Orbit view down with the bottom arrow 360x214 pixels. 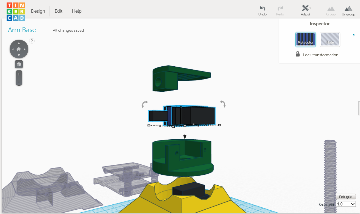click(19, 55)
